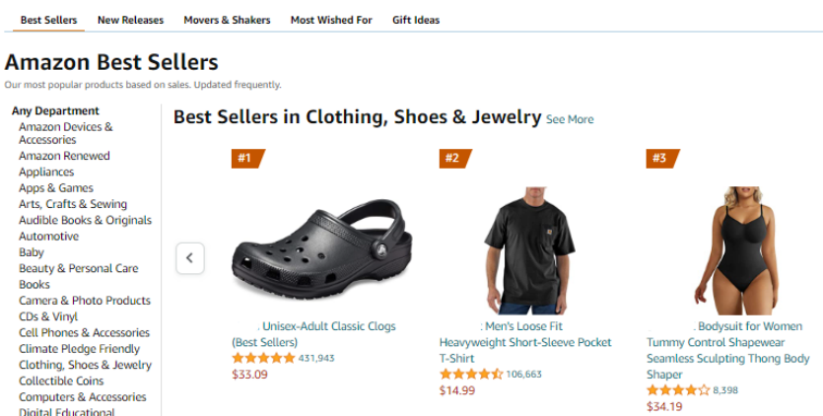Open the Gift Ideas tab
This screenshot has width=823, height=416.
[416, 20]
